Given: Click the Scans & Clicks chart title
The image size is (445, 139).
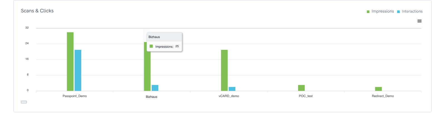Looking at the screenshot, I should coord(37,11).
